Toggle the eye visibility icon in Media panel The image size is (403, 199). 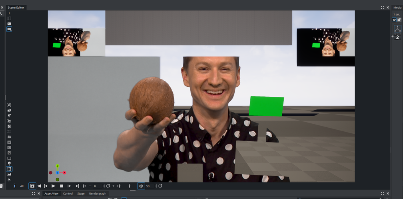coord(394,20)
